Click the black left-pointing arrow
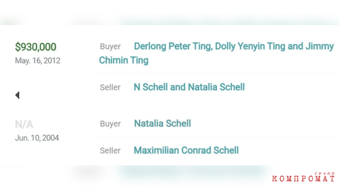 [x=18, y=95]
